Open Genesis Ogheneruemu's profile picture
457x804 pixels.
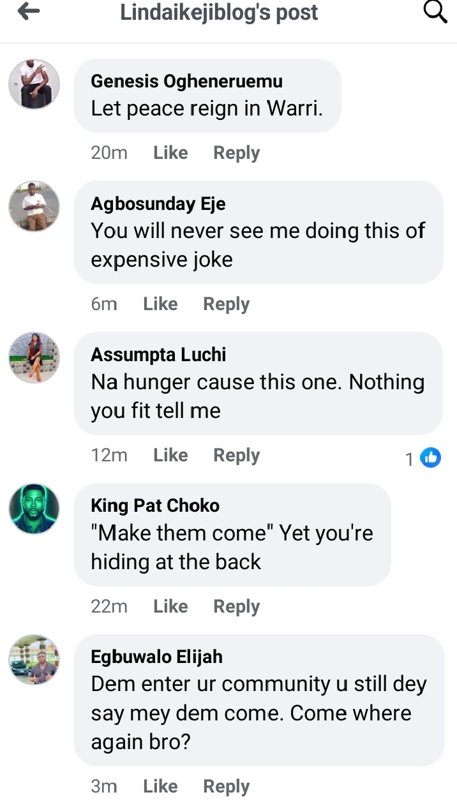(34, 84)
